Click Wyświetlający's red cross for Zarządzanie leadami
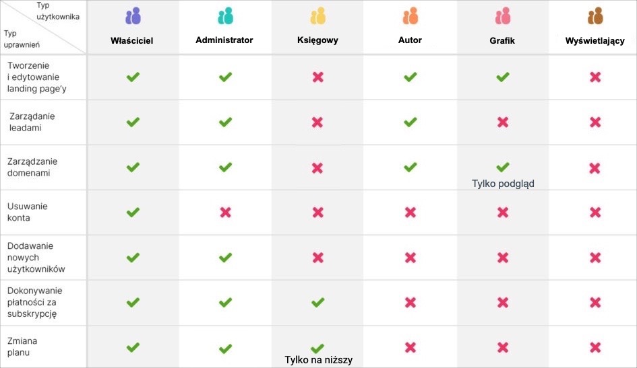 (x=595, y=122)
